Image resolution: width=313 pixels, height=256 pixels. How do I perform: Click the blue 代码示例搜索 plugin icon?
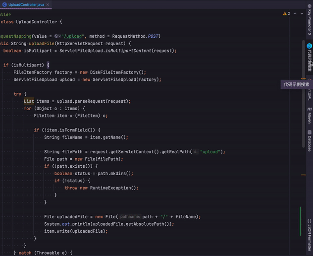(x=309, y=46)
